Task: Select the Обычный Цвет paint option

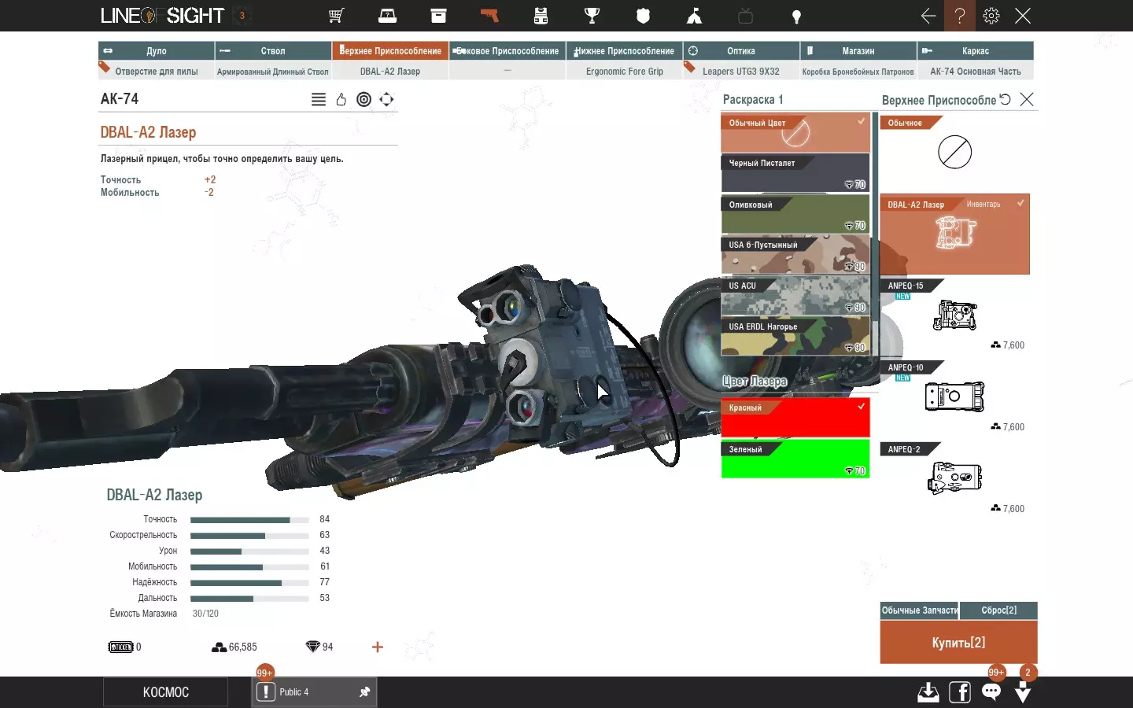Action: point(795,132)
